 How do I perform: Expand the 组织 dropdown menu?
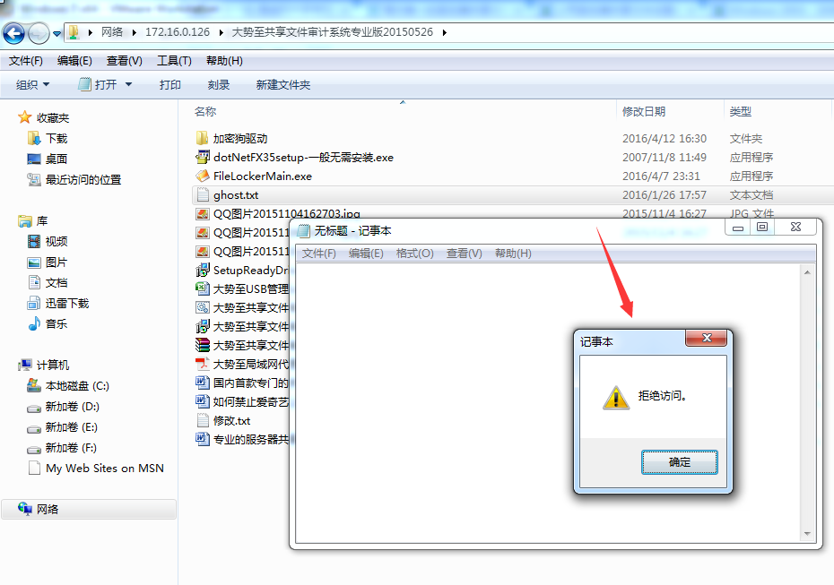point(32,84)
